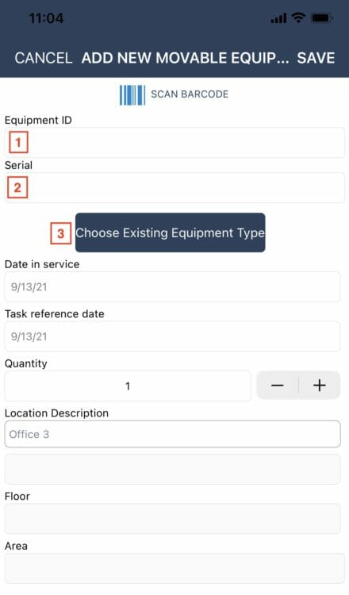This screenshot has width=349, height=595.
Task: Tap the SCAN BARCODE label
Action: (190, 94)
